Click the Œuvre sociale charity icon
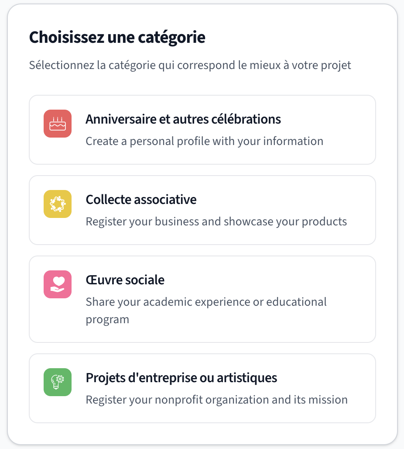404x449 pixels. point(57,284)
